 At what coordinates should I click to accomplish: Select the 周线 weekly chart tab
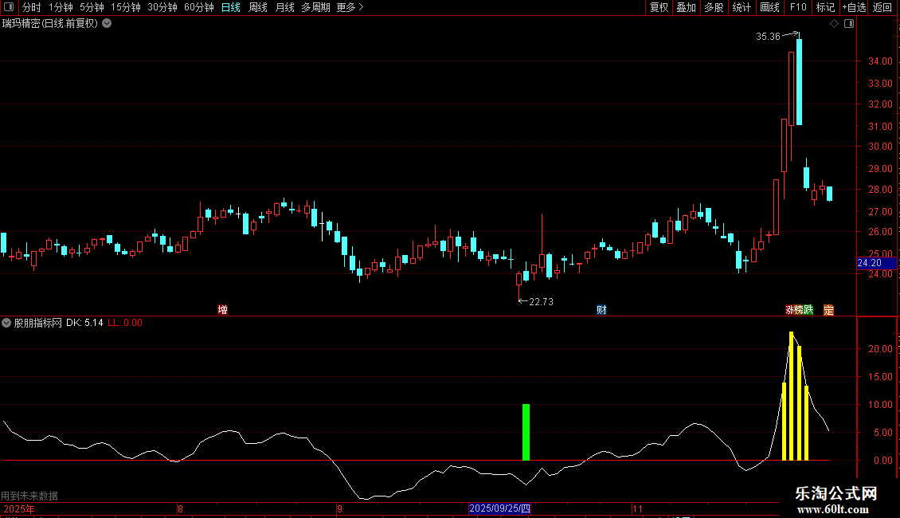click(258, 7)
